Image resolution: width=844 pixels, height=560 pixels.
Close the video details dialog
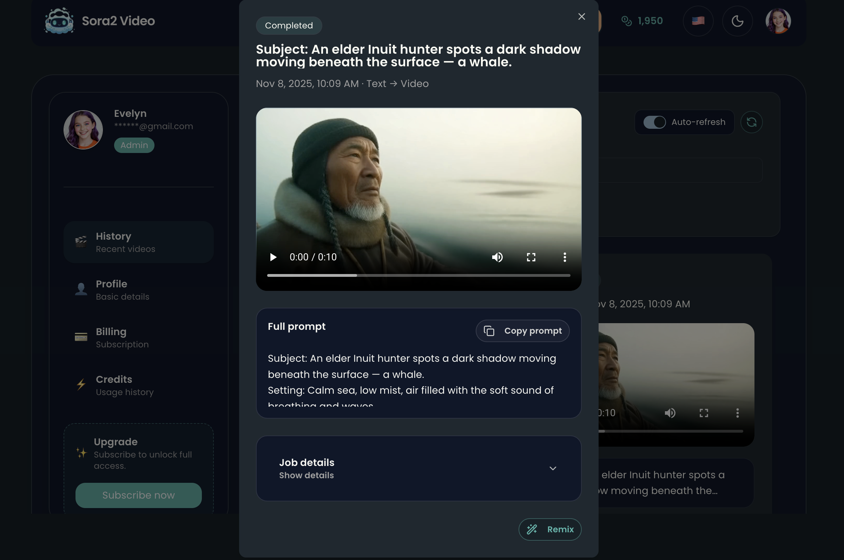pyautogui.click(x=581, y=17)
